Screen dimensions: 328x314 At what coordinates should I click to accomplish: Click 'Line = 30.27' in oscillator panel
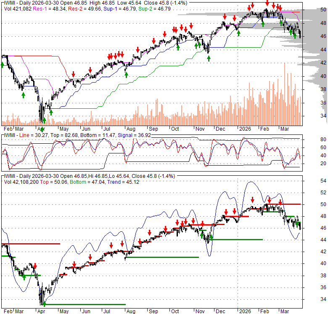(34, 135)
